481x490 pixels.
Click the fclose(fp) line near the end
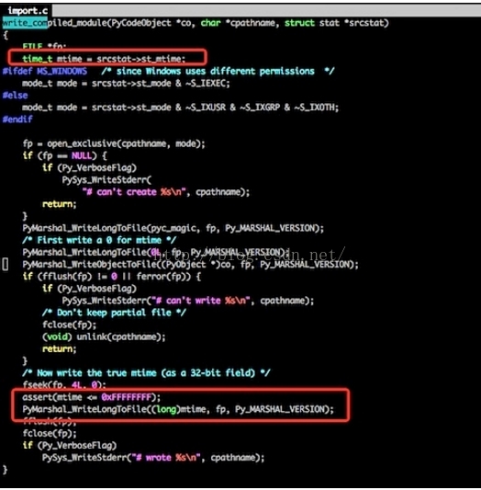[50, 433]
